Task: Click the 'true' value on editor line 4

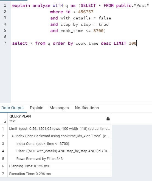Action: click(103, 24)
